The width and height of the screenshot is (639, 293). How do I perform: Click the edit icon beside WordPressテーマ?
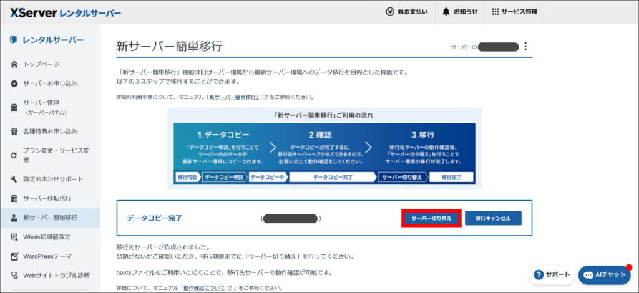click(x=14, y=256)
